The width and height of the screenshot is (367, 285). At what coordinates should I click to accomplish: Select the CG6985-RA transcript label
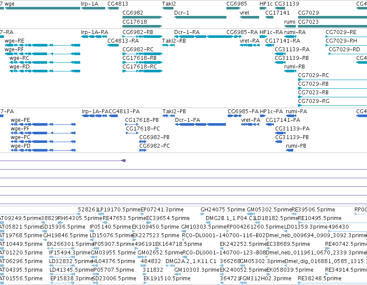click(x=242, y=32)
